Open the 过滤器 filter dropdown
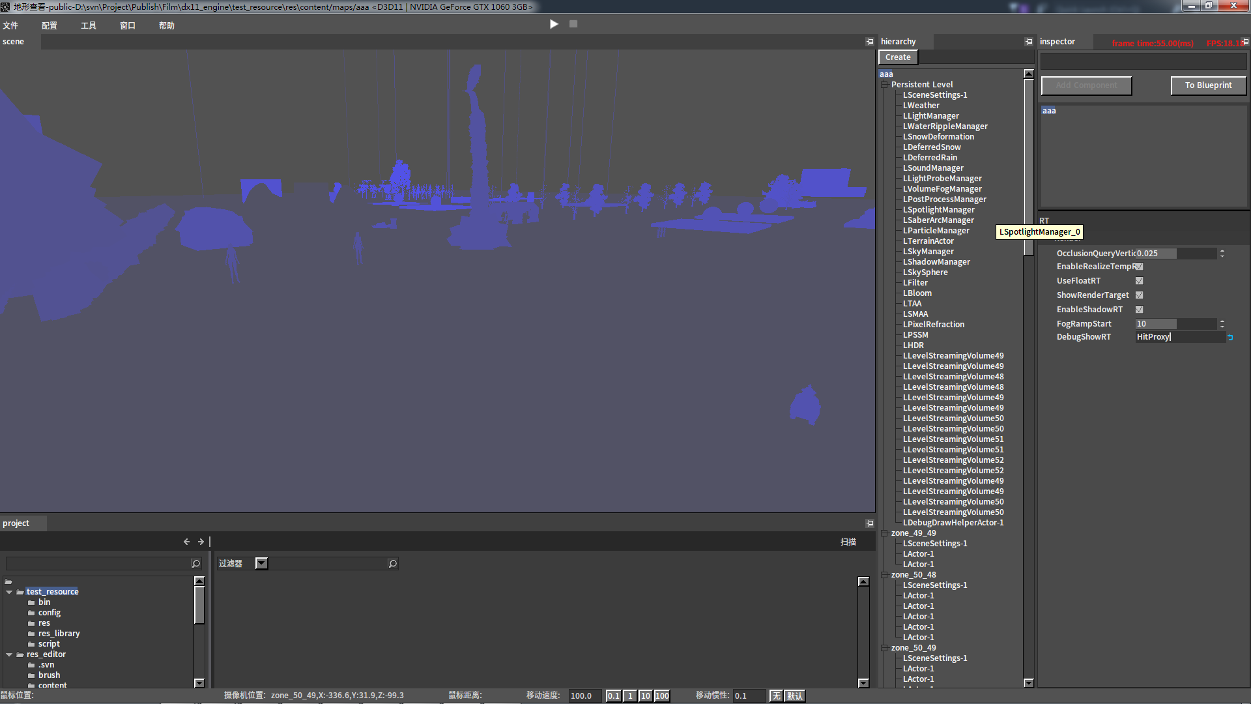Screen dimensions: 1251x704 pos(261,563)
